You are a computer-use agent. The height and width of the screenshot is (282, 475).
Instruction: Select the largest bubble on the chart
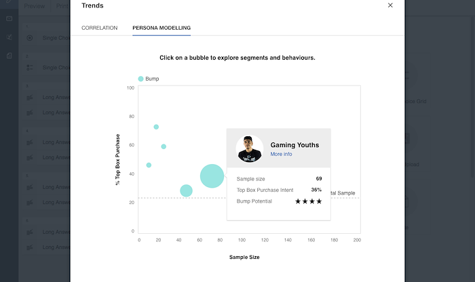click(212, 176)
